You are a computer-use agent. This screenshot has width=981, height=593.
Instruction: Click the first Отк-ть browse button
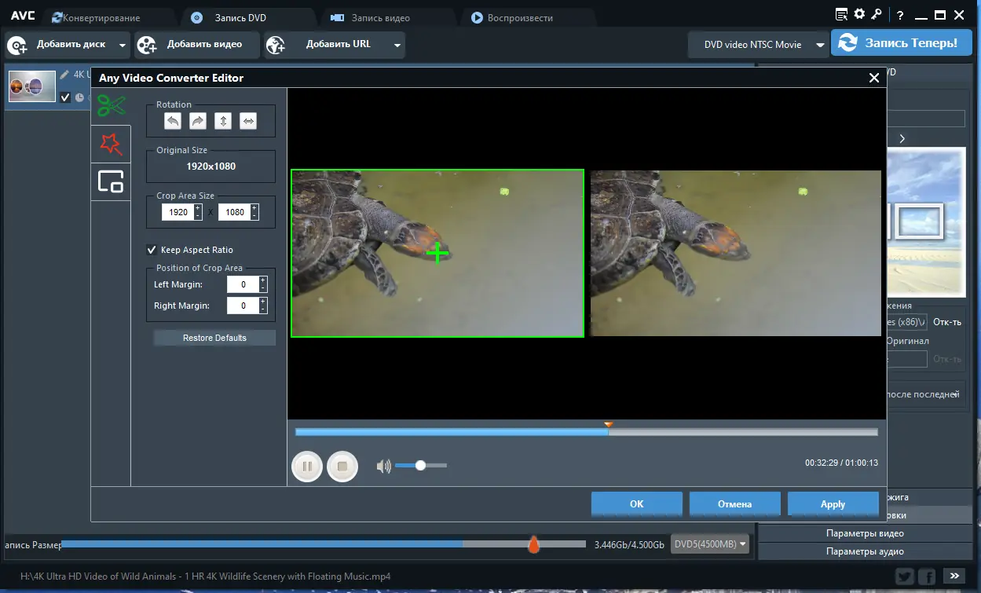point(947,322)
